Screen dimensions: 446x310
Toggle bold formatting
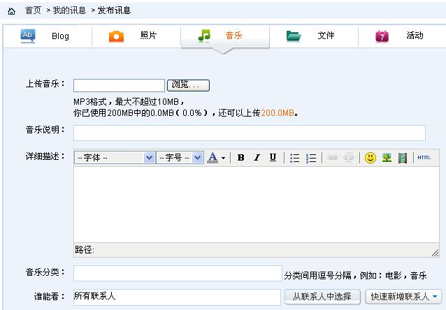[241, 157]
